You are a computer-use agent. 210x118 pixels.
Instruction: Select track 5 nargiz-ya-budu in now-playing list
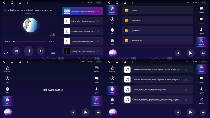pos(82,41)
